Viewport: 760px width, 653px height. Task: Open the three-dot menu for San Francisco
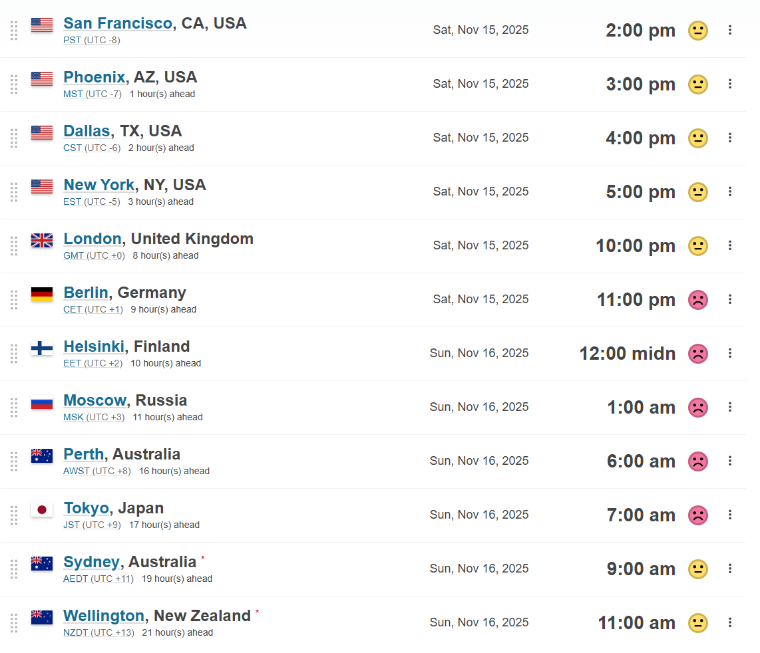[730, 30]
